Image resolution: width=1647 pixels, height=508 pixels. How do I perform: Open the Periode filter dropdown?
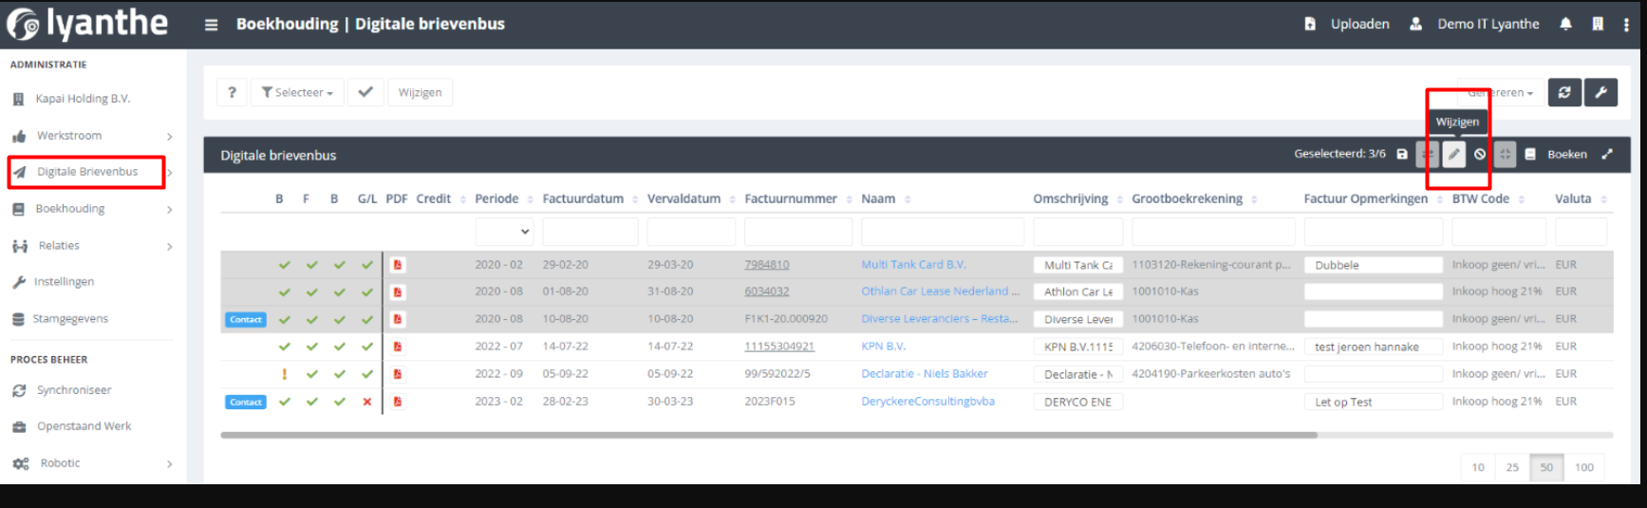tap(504, 231)
